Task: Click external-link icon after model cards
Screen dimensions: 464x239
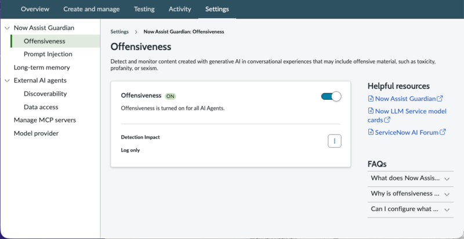Action: click(x=387, y=120)
